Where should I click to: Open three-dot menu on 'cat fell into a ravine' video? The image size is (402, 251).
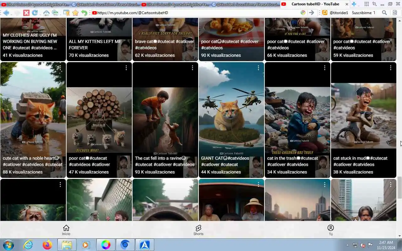[192, 68]
